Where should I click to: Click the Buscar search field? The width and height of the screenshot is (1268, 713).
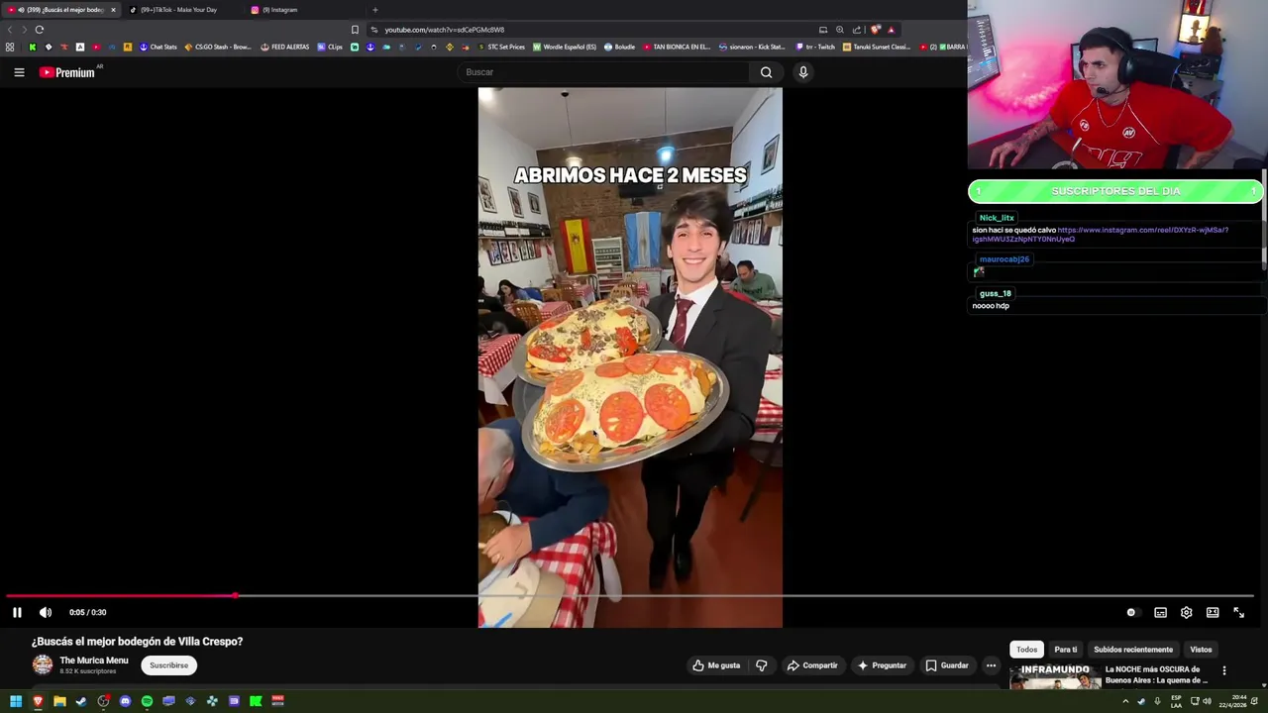click(x=604, y=72)
